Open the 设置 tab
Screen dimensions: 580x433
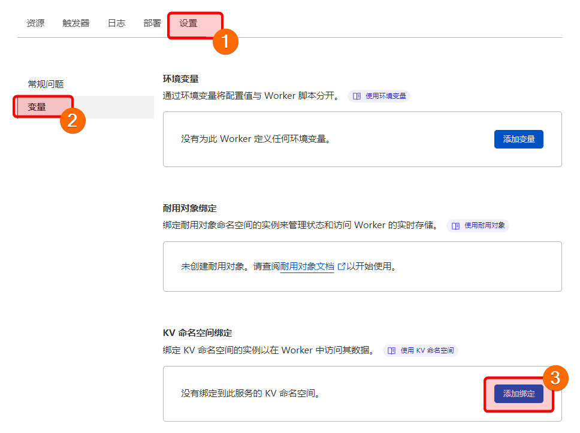tap(188, 23)
